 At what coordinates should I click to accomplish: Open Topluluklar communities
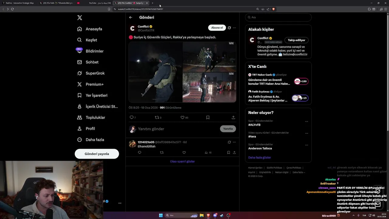(x=91, y=117)
